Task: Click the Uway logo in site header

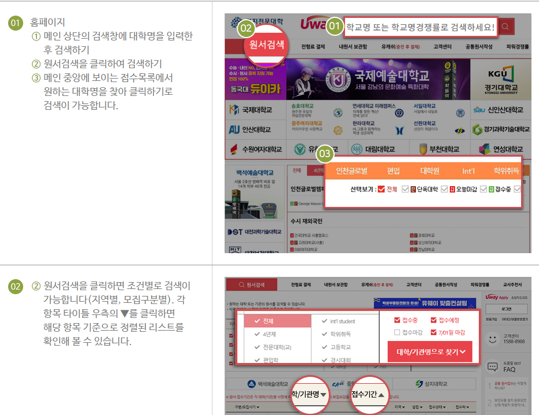Action: pos(313,23)
